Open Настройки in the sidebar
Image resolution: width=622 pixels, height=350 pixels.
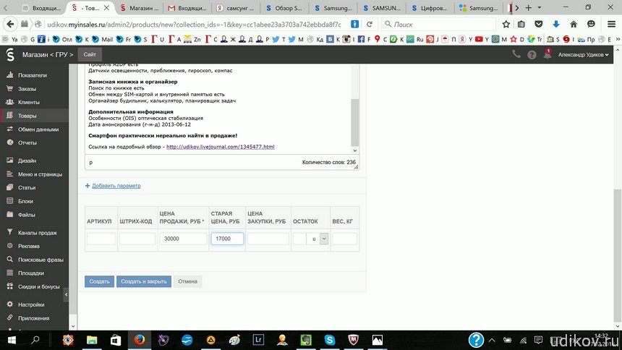(31, 304)
